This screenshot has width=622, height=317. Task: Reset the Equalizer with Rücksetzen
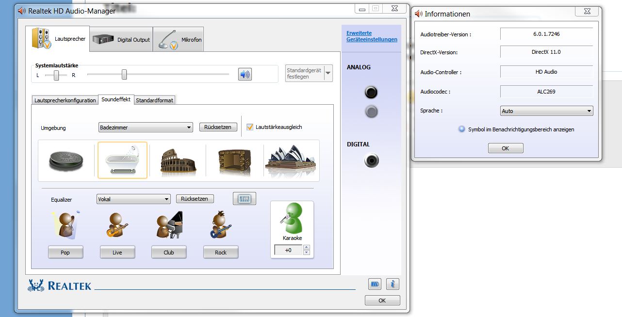tap(195, 199)
